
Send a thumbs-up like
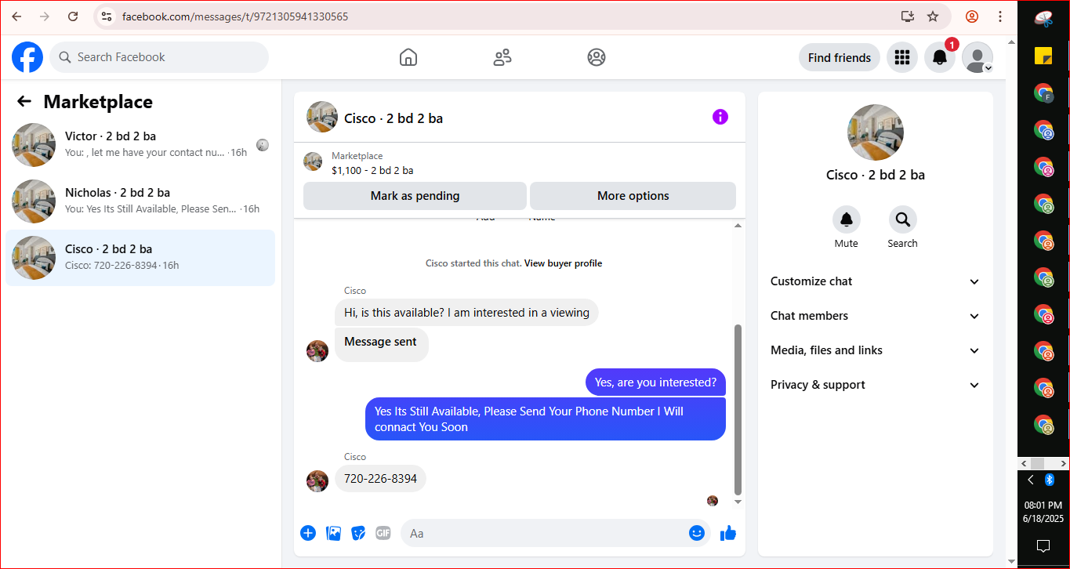728,533
